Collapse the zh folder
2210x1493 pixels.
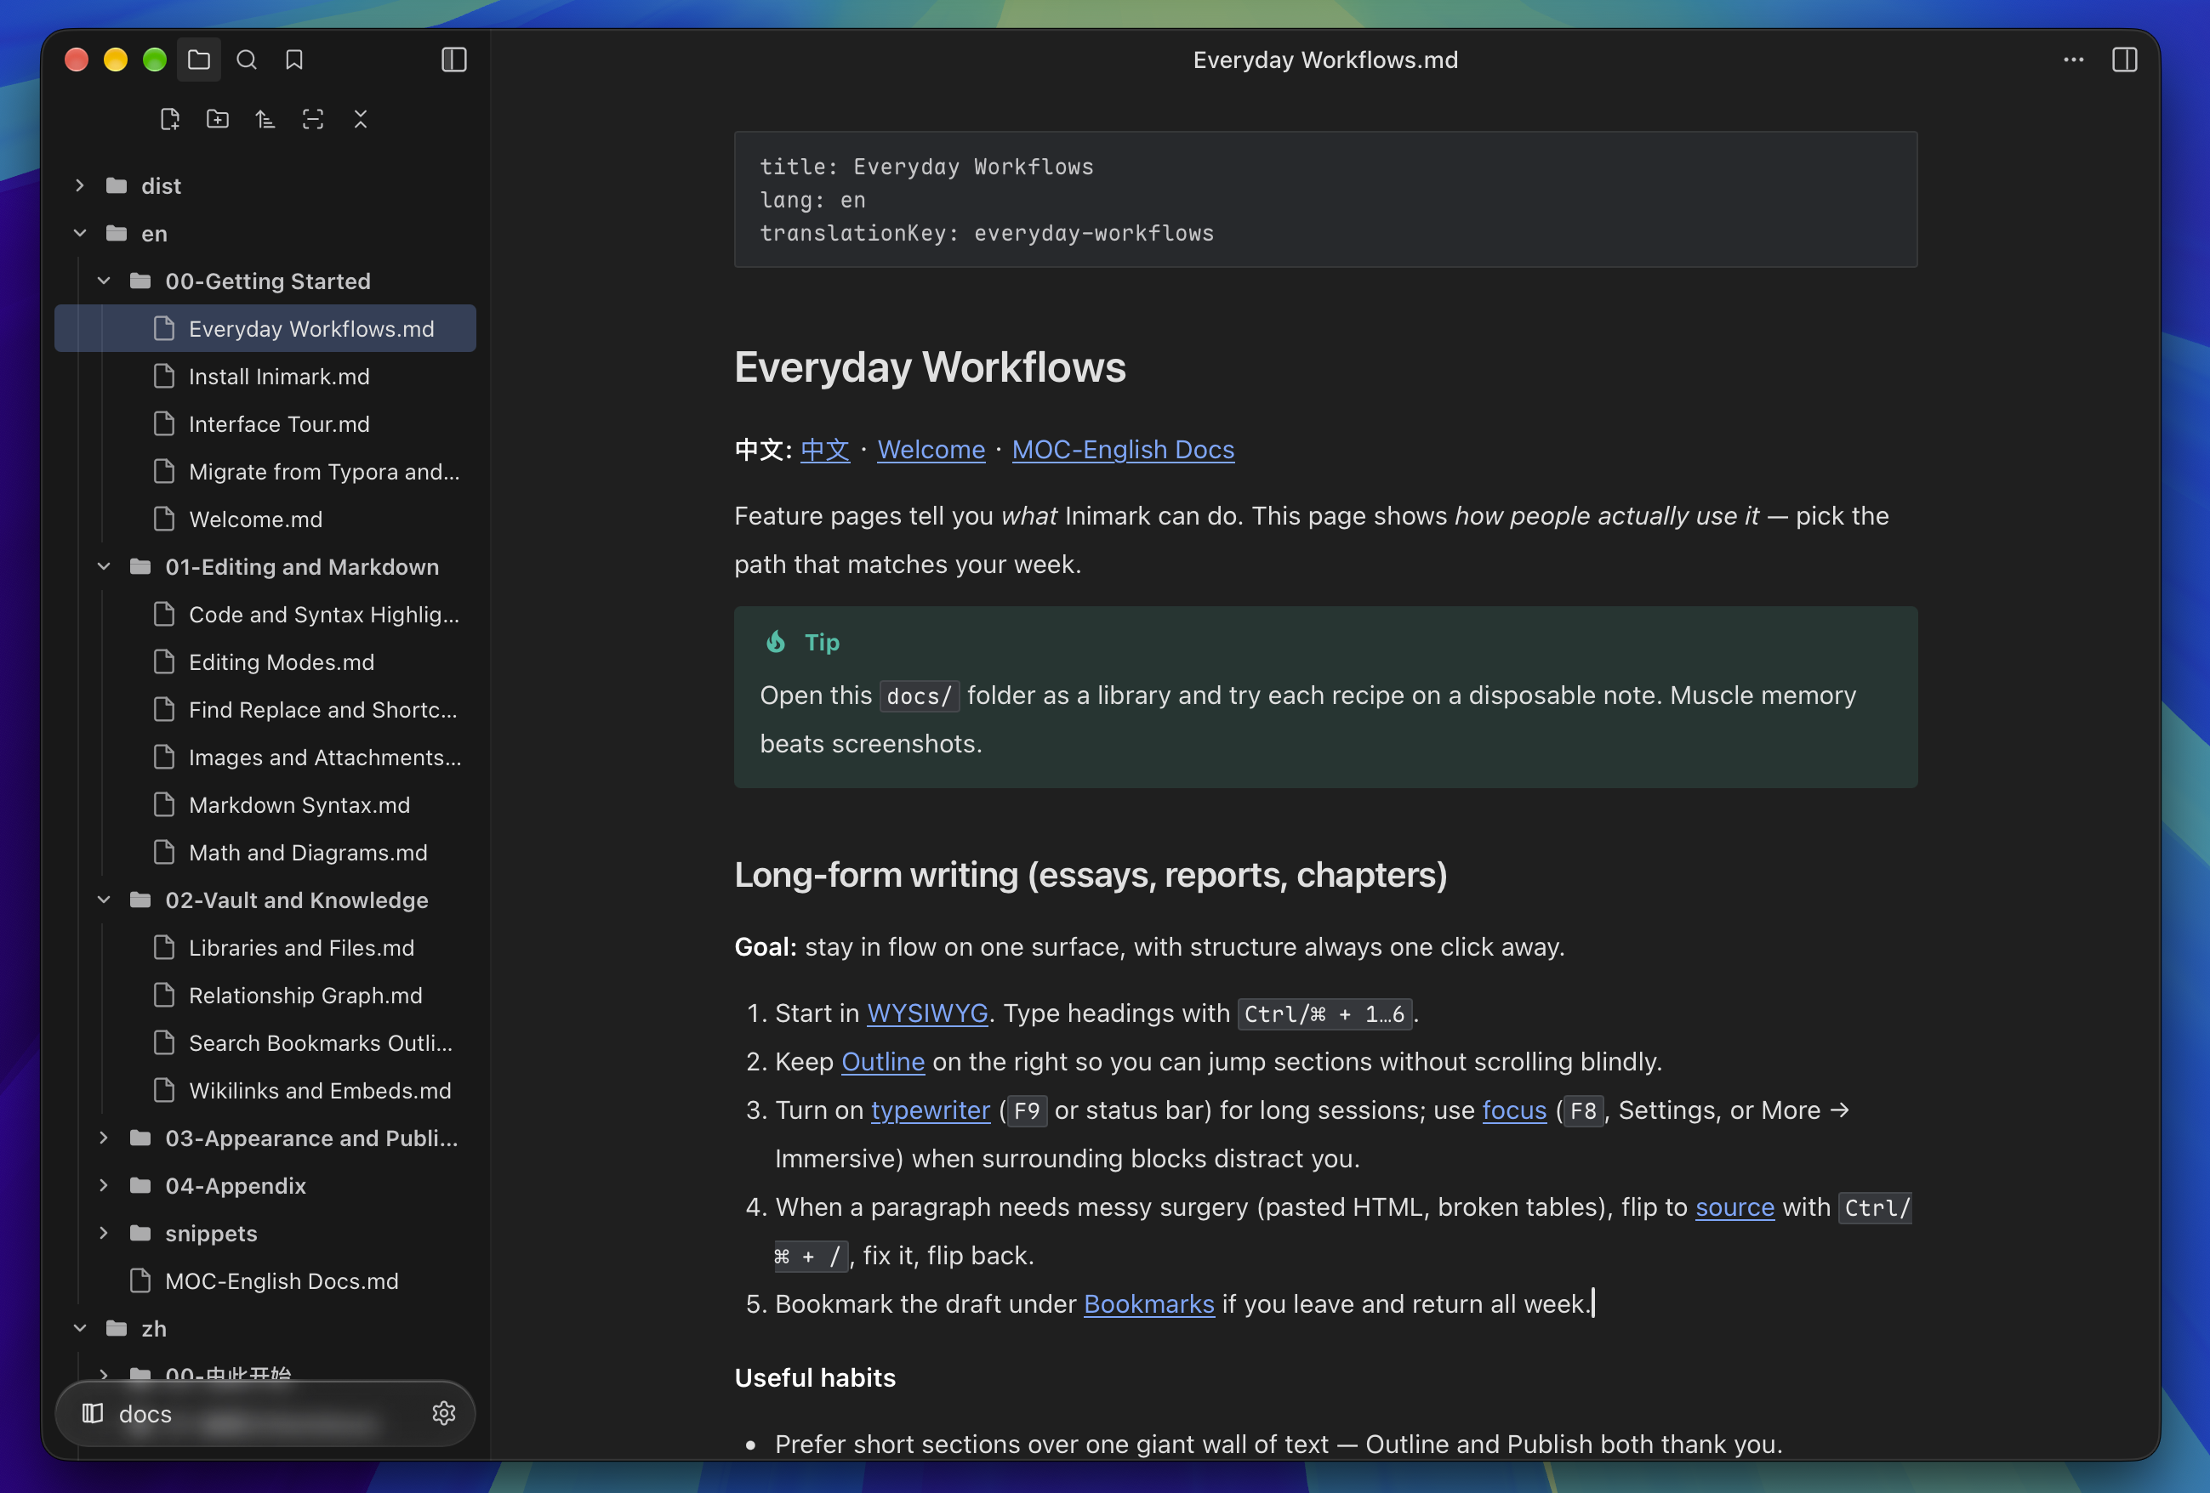tap(80, 1328)
